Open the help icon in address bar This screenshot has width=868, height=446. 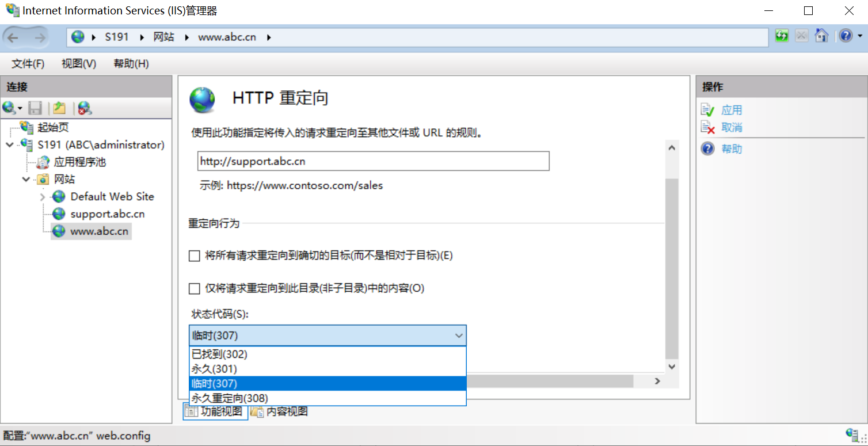click(x=845, y=36)
